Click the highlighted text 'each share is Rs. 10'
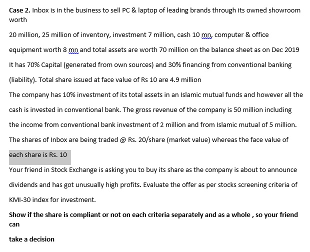The width and height of the screenshot is (310, 252). pos(38,155)
